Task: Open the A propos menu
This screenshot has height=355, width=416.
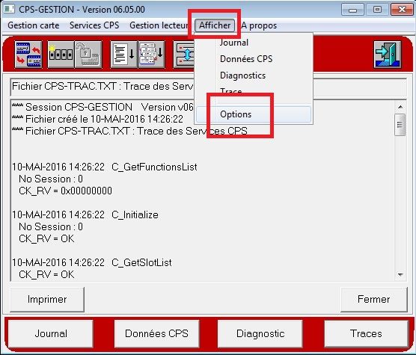Action: (x=259, y=25)
